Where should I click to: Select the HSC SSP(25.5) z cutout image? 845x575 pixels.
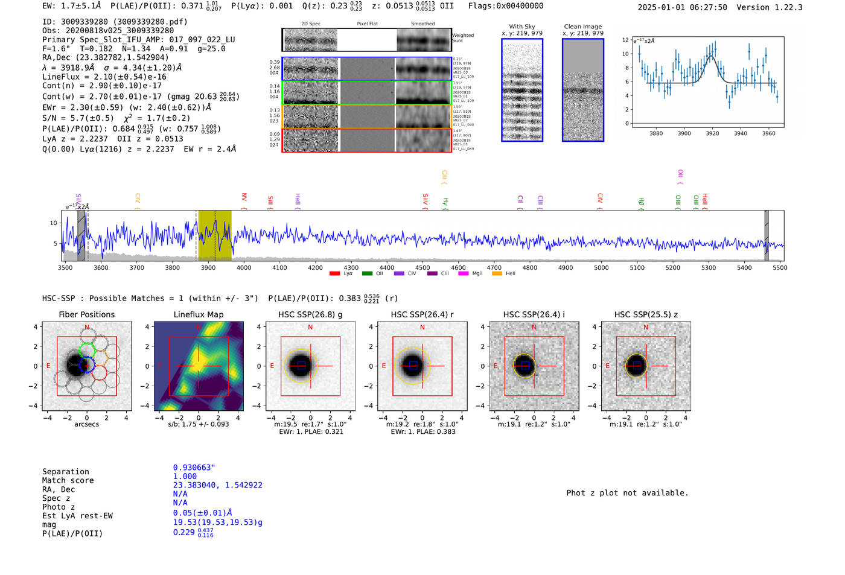(x=646, y=366)
